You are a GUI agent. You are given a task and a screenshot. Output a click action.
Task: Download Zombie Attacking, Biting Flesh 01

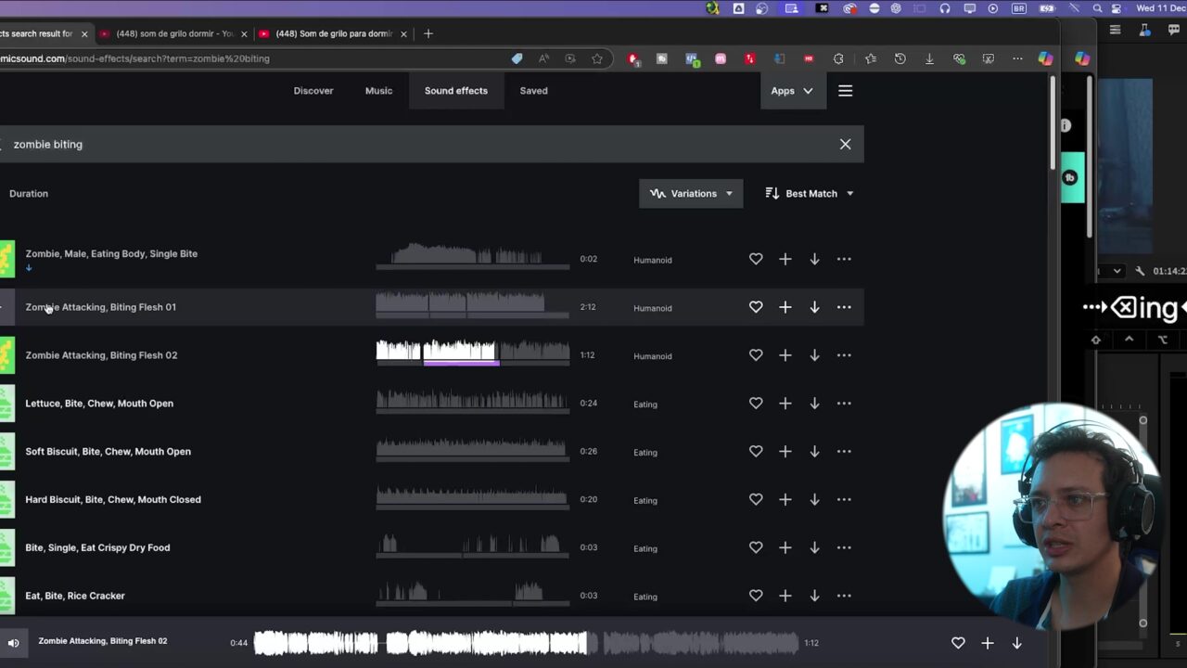click(x=814, y=307)
